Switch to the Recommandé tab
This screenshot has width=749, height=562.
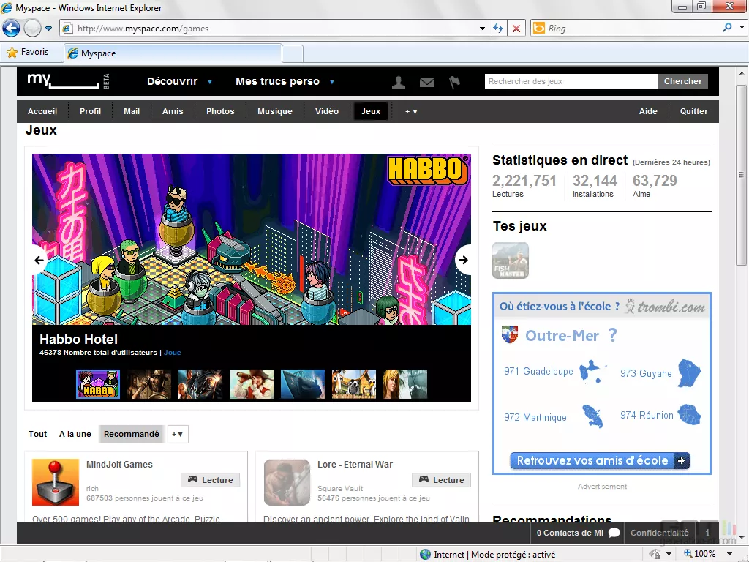point(132,434)
